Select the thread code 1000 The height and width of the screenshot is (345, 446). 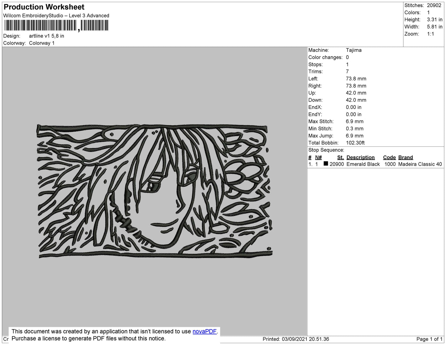pyautogui.click(x=390, y=164)
